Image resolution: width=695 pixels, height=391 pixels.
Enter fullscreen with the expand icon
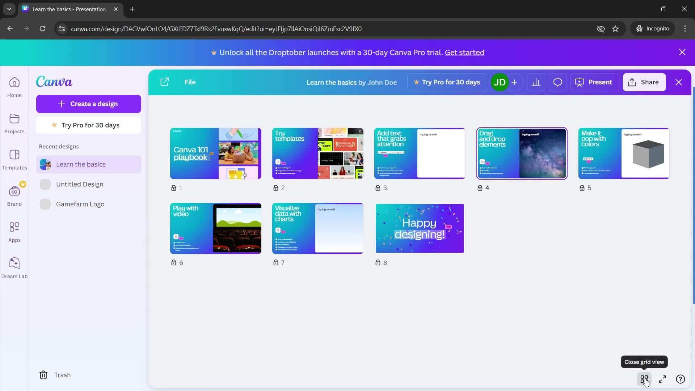click(x=662, y=379)
